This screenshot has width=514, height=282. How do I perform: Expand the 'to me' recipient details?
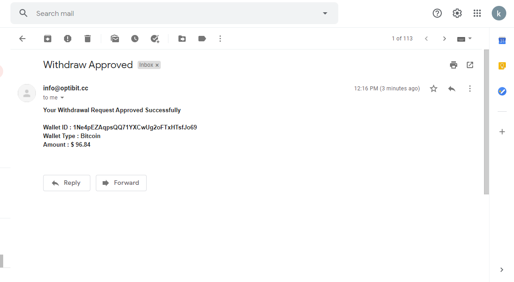pos(62,98)
